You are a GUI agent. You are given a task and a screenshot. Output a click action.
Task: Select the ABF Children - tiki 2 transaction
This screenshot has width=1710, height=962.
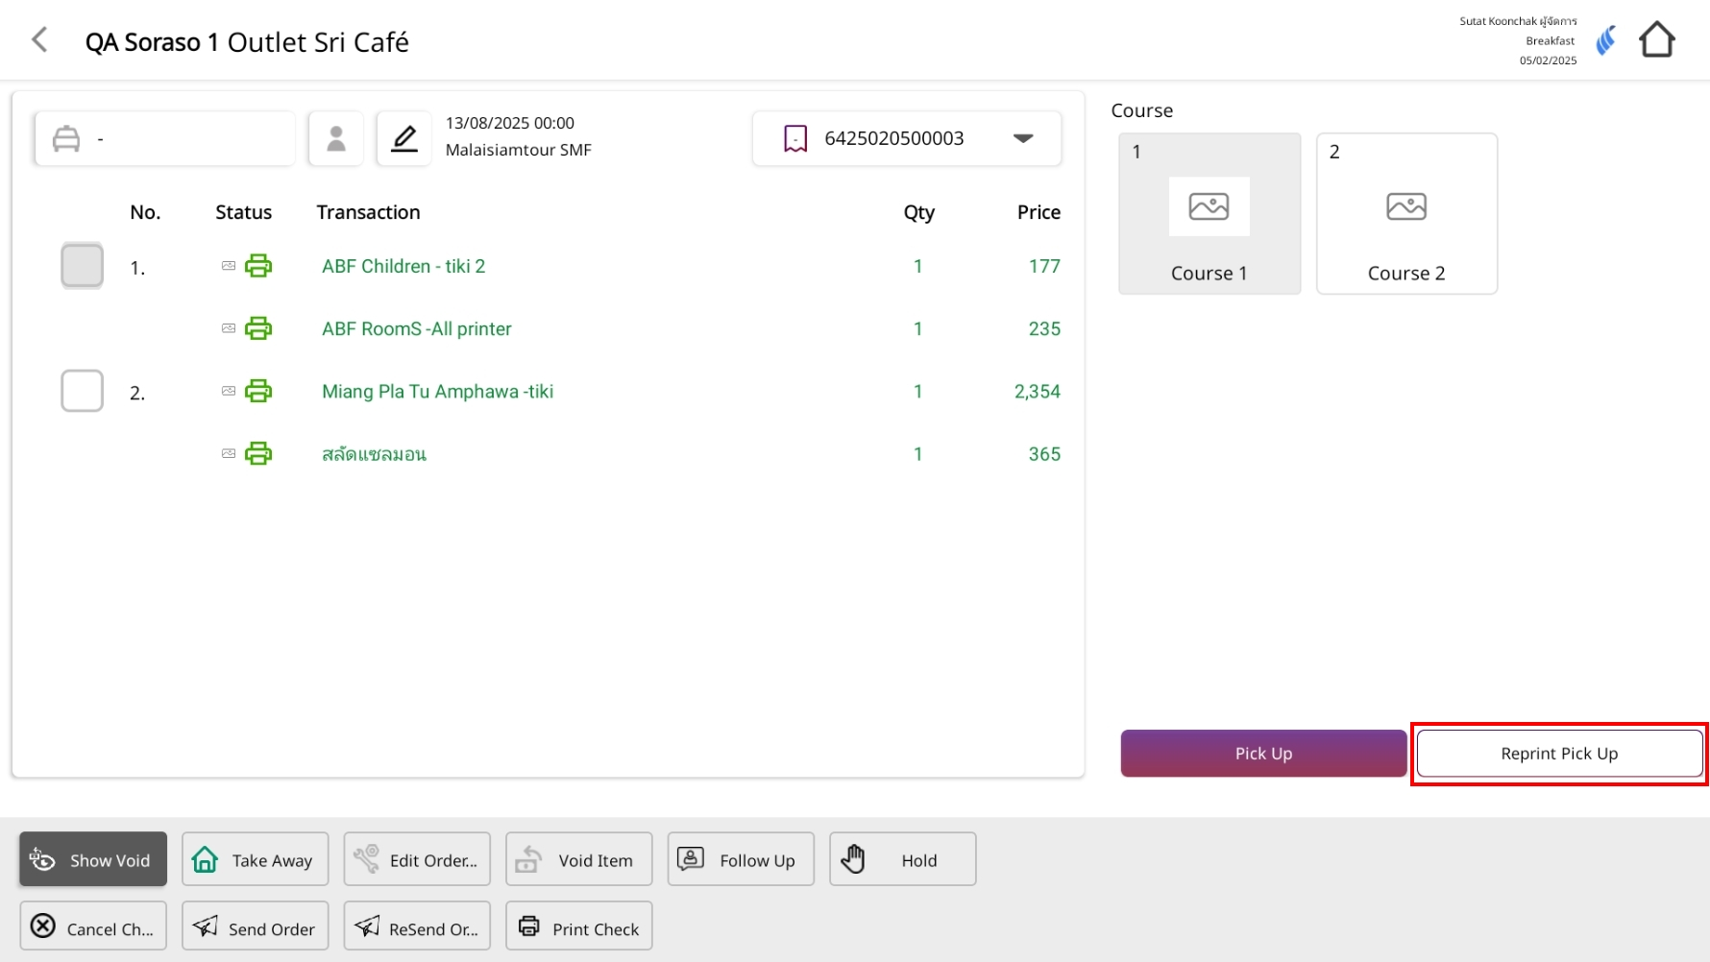pos(403,267)
